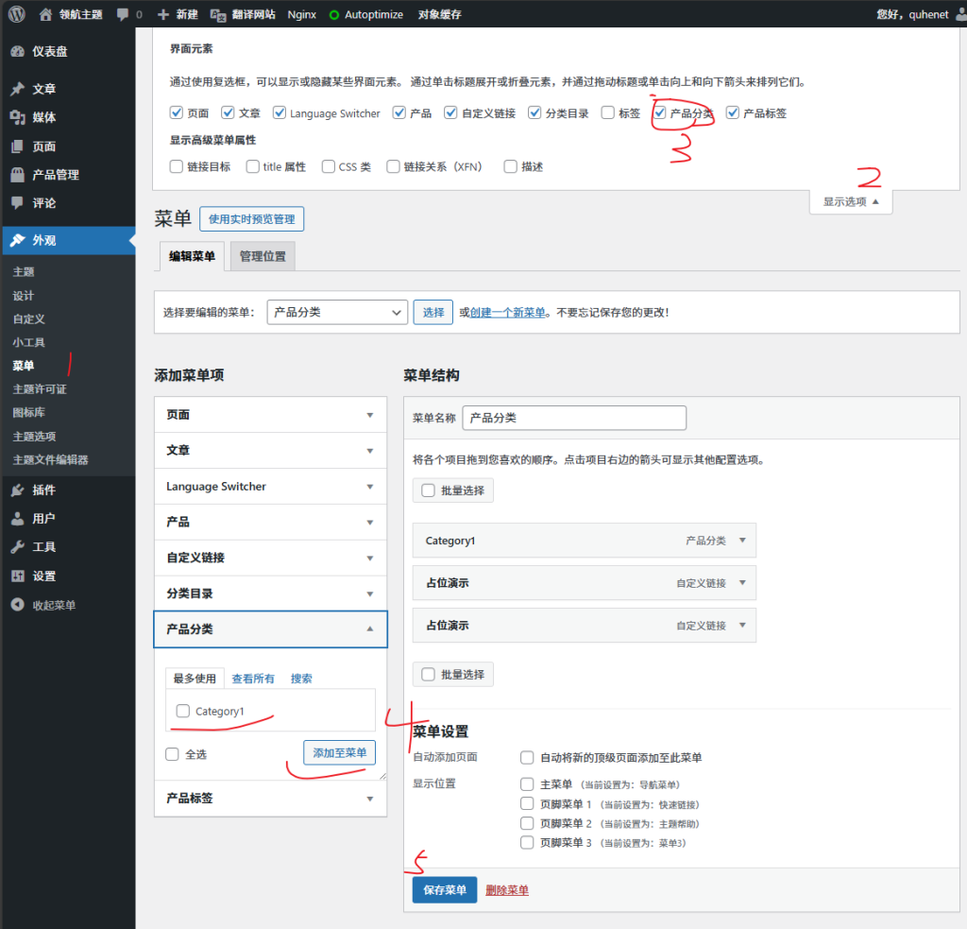The image size is (967, 929).
Task: Click the WordPress logo icon
Action: (16, 14)
